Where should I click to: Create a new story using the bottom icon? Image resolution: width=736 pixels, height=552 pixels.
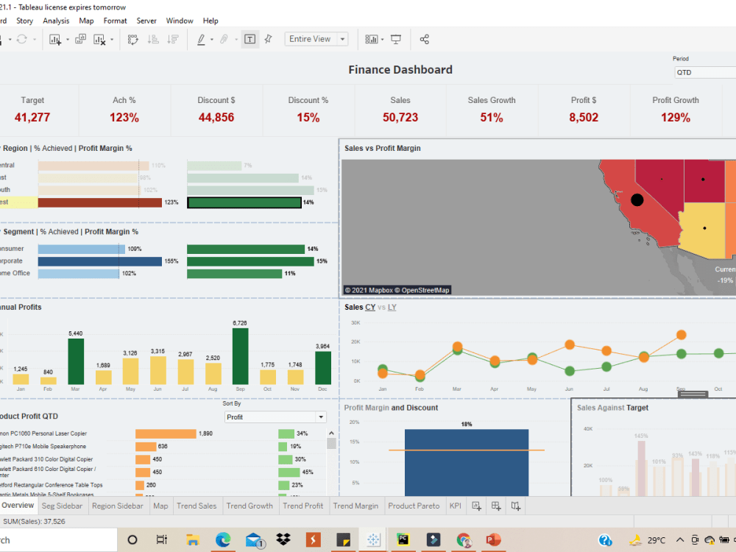point(515,506)
